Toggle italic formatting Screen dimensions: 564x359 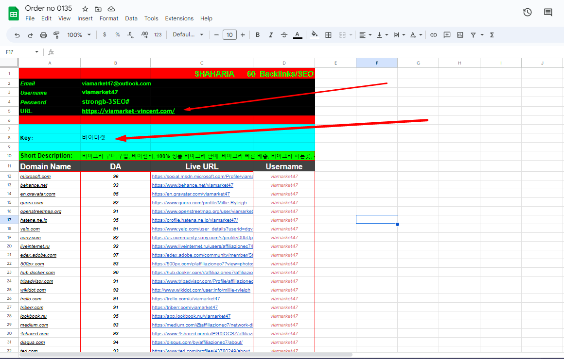271,34
